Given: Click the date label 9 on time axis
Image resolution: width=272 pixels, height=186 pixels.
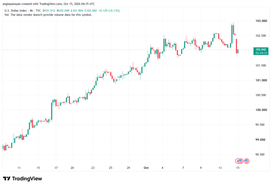Looking at the screenshot, I should 201,168.
